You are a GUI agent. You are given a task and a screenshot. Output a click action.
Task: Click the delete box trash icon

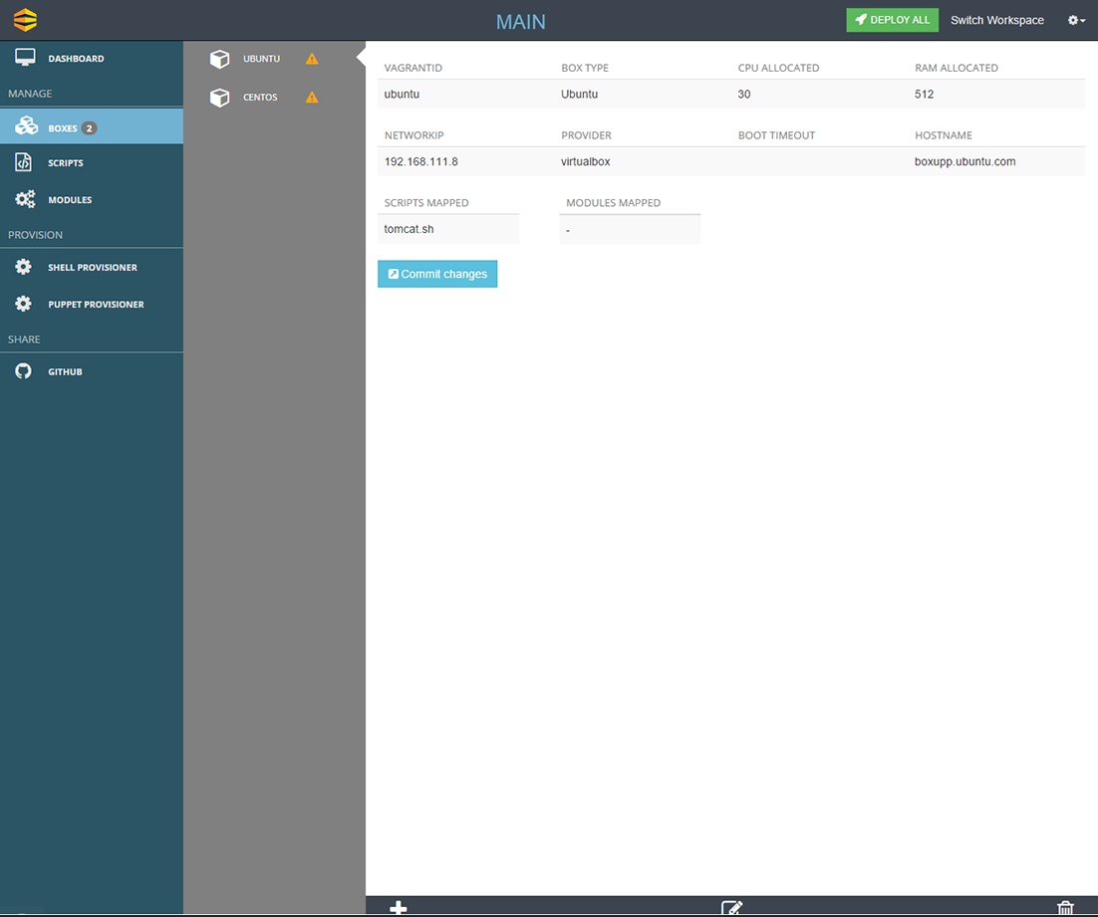point(1066,907)
